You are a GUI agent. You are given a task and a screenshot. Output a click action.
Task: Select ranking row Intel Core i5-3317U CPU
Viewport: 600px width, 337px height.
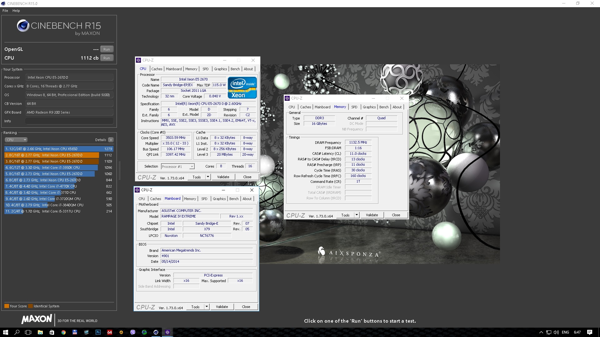(59, 211)
